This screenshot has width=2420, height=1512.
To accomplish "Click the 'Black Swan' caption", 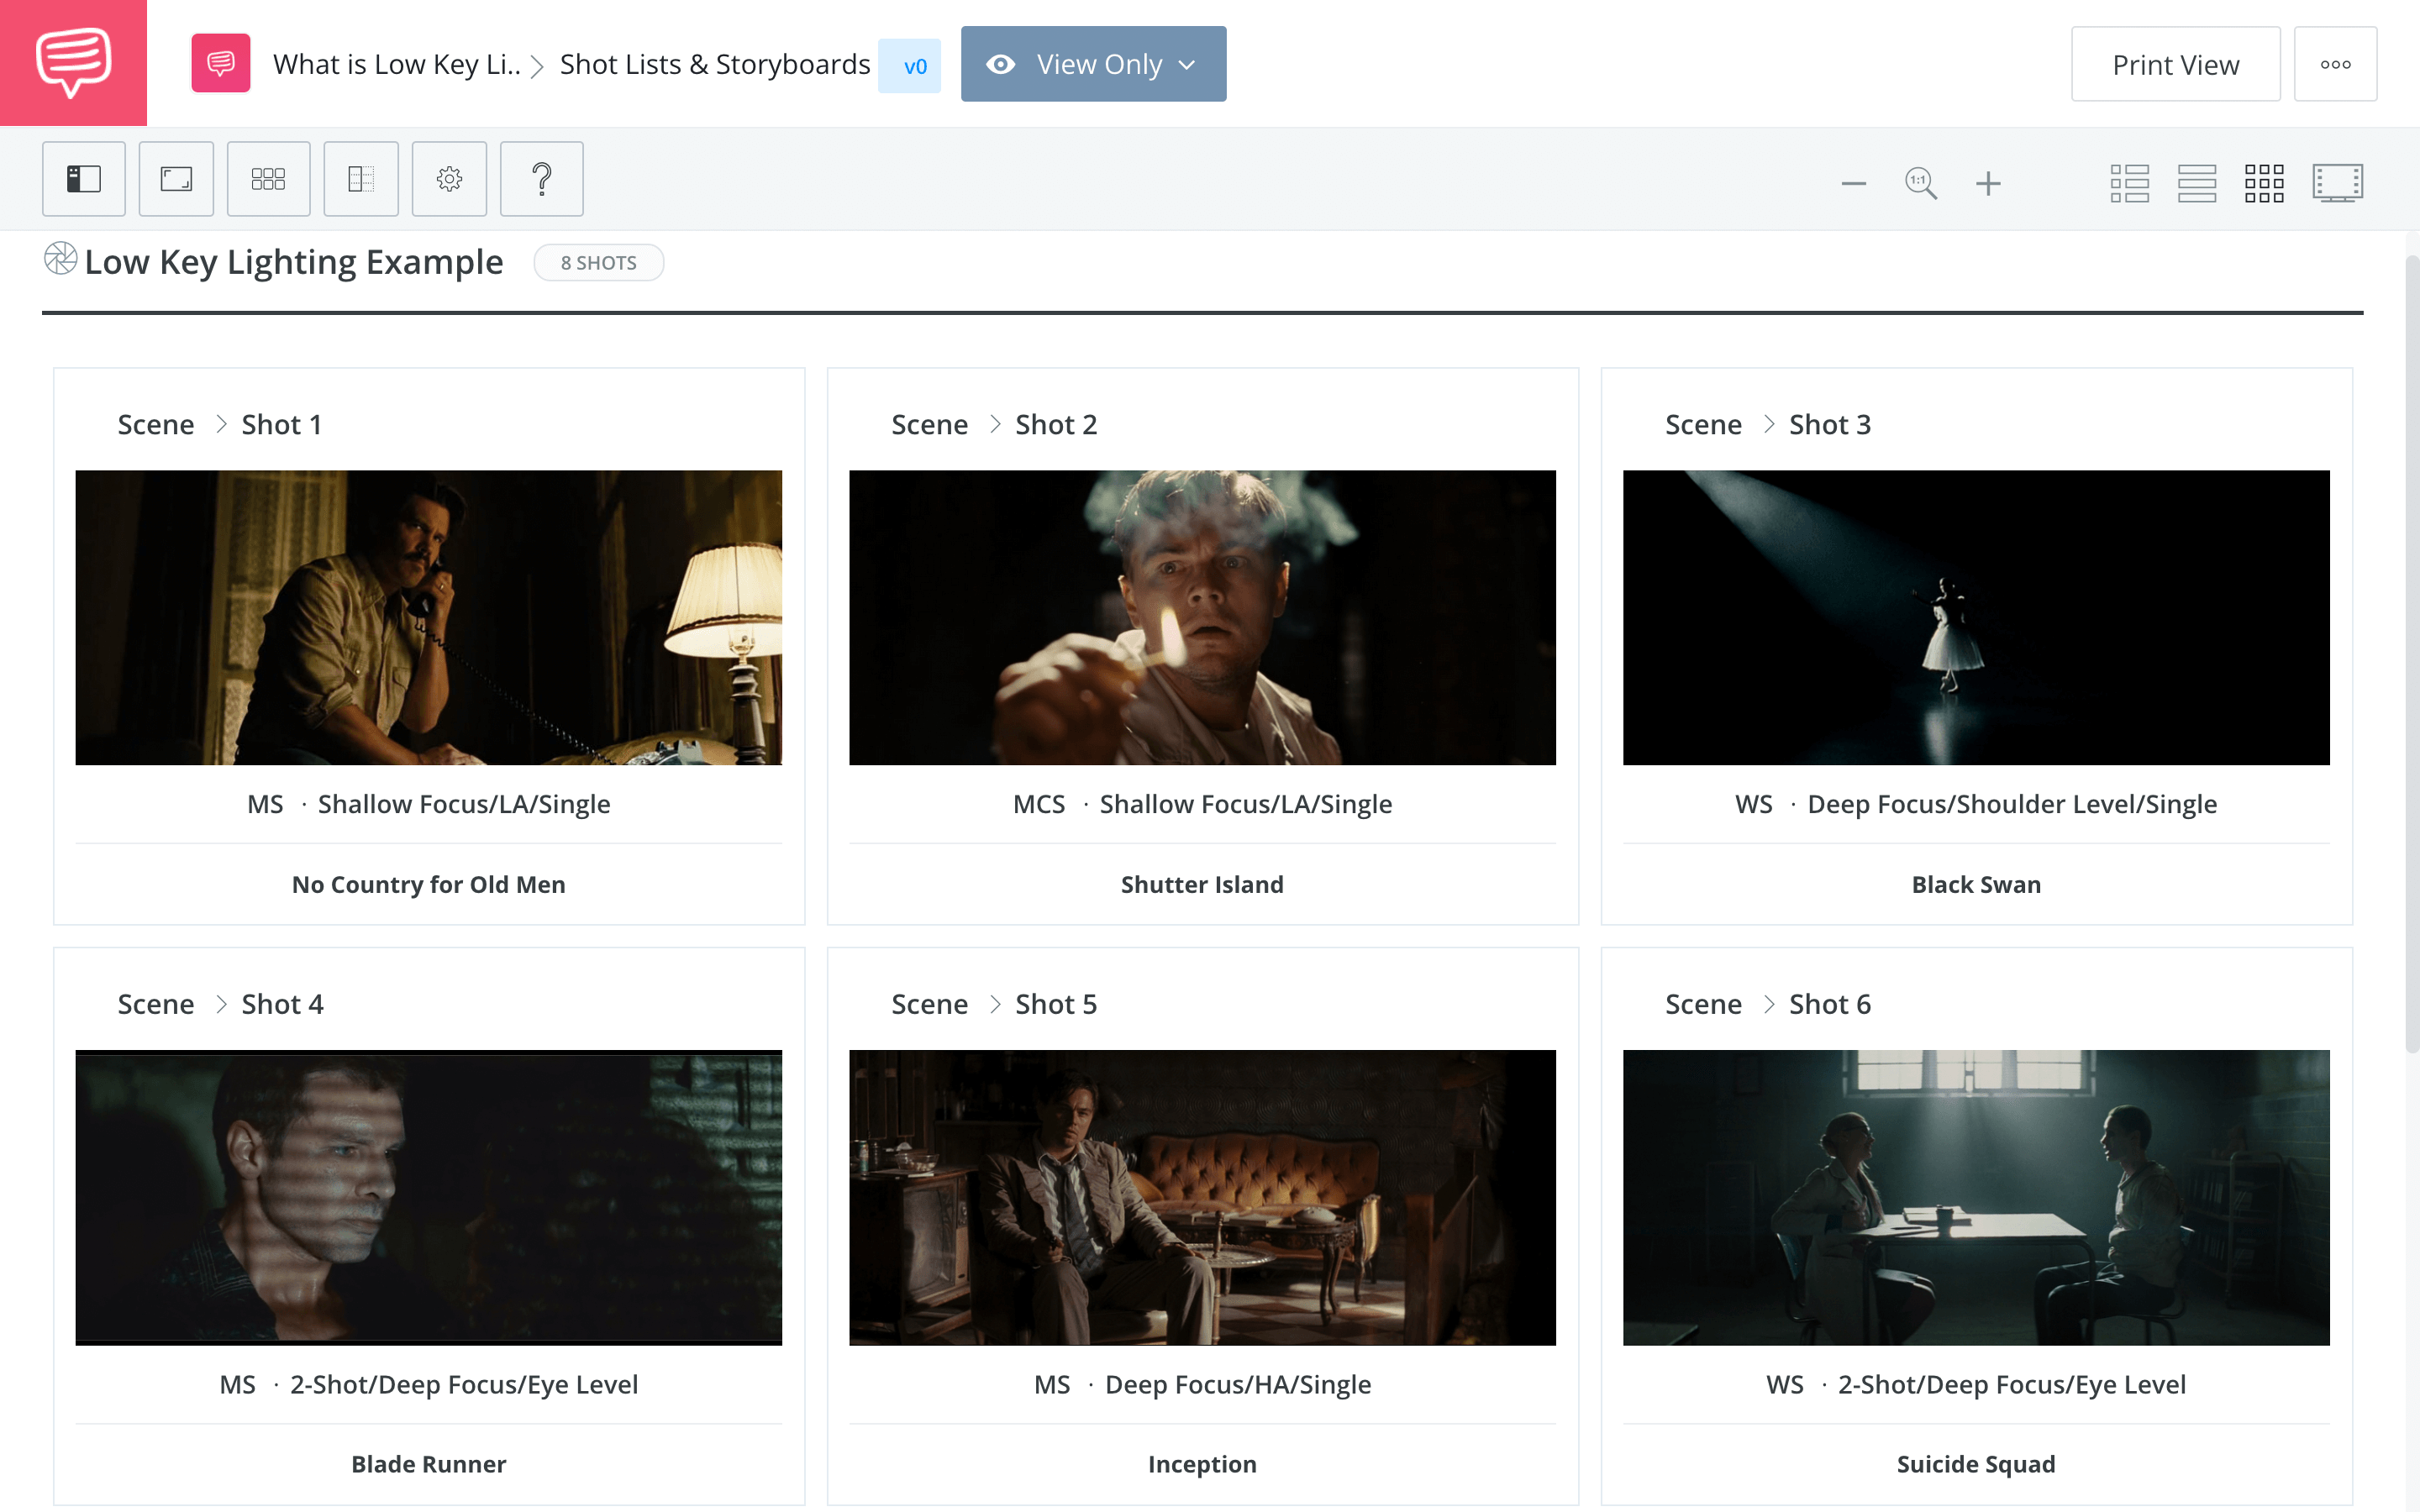I will pyautogui.click(x=1976, y=884).
